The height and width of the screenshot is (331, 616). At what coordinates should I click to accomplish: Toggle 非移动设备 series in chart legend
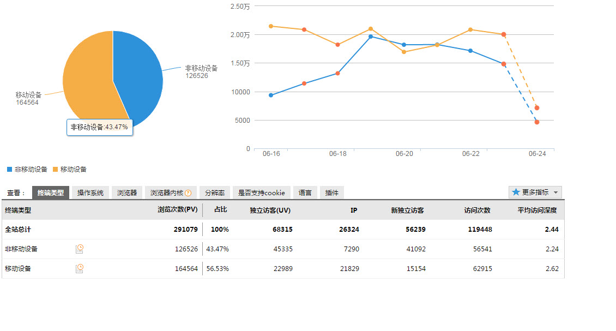[x=27, y=170]
